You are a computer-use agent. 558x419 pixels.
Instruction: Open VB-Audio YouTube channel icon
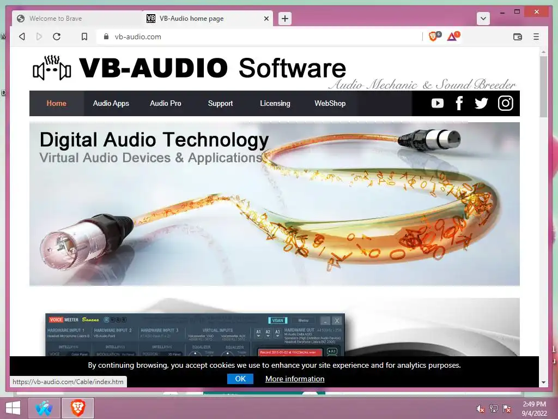pyautogui.click(x=438, y=103)
